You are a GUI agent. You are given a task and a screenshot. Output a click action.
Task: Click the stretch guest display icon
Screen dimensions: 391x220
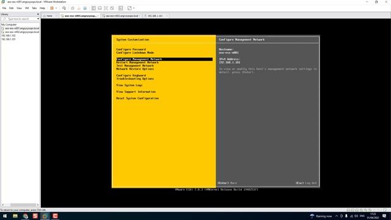pos(130,8)
